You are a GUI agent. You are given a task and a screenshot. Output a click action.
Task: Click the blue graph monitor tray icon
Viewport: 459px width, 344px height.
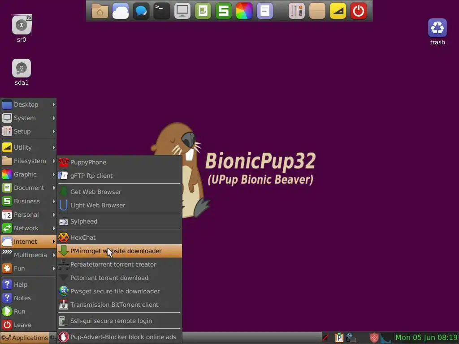386,338
